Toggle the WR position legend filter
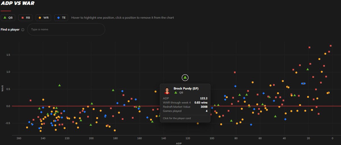 pyautogui.click(x=43, y=18)
